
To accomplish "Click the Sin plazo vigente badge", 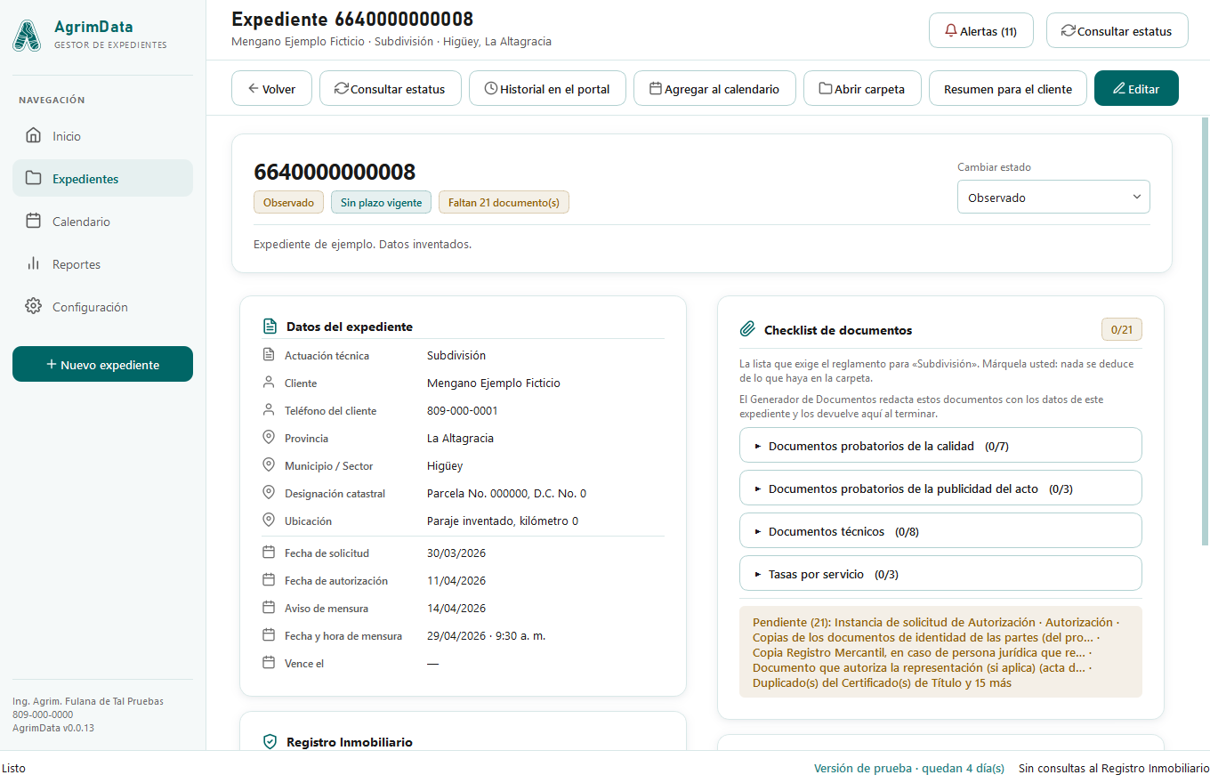I will pyautogui.click(x=382, y=202).
